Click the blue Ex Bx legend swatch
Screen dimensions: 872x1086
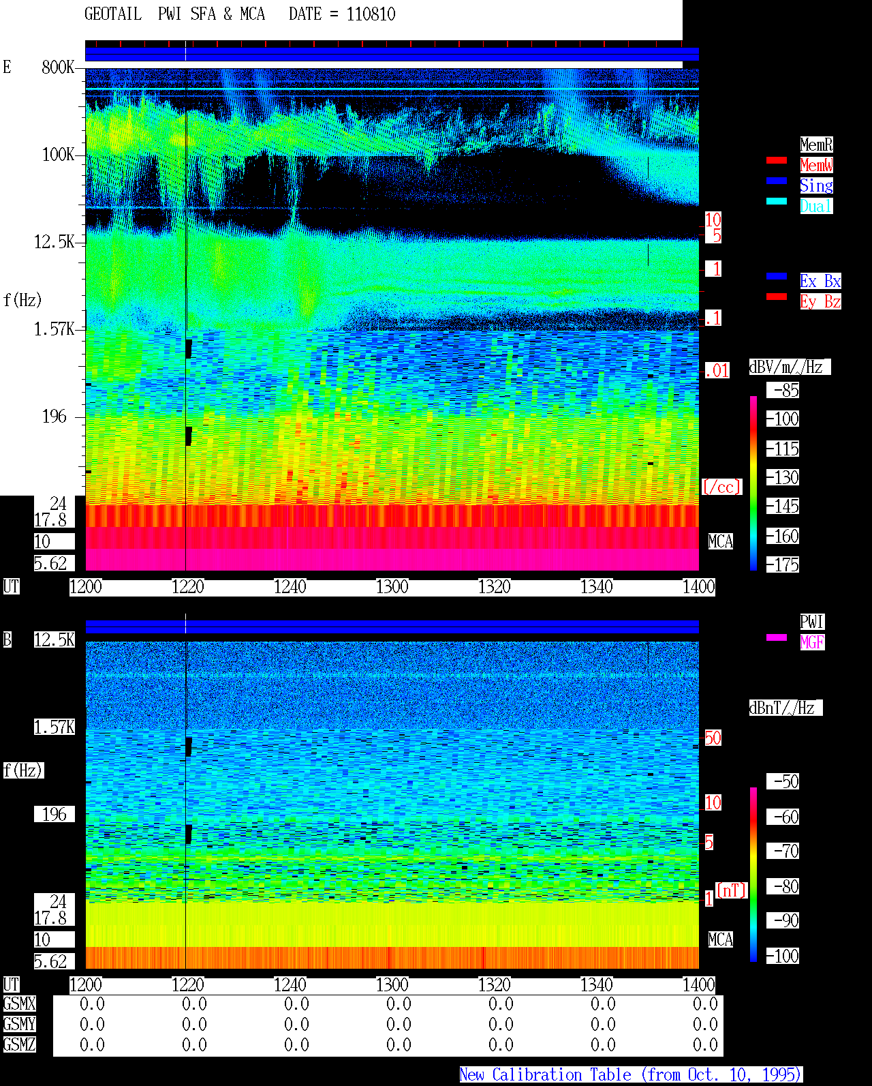coord(777,276)
